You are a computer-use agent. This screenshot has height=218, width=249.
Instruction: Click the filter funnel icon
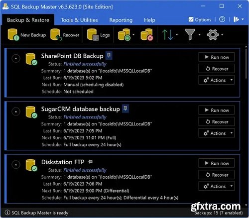(x=190, y=34)
